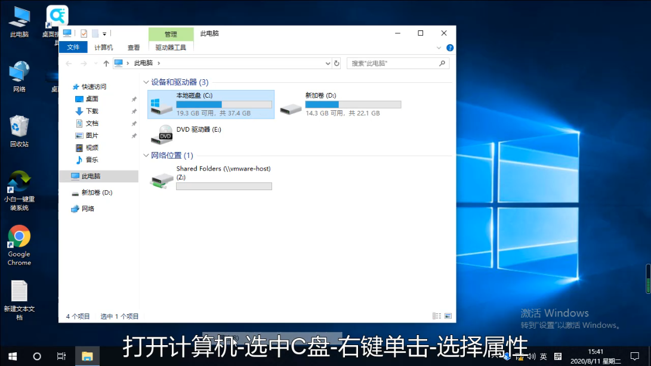Viewport: 651px width, 366px height.
Task: Open the 文件 menu
Action: (x=73, y=48)
